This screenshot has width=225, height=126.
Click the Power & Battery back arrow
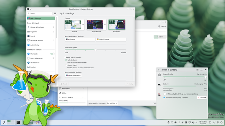(159, 70)
